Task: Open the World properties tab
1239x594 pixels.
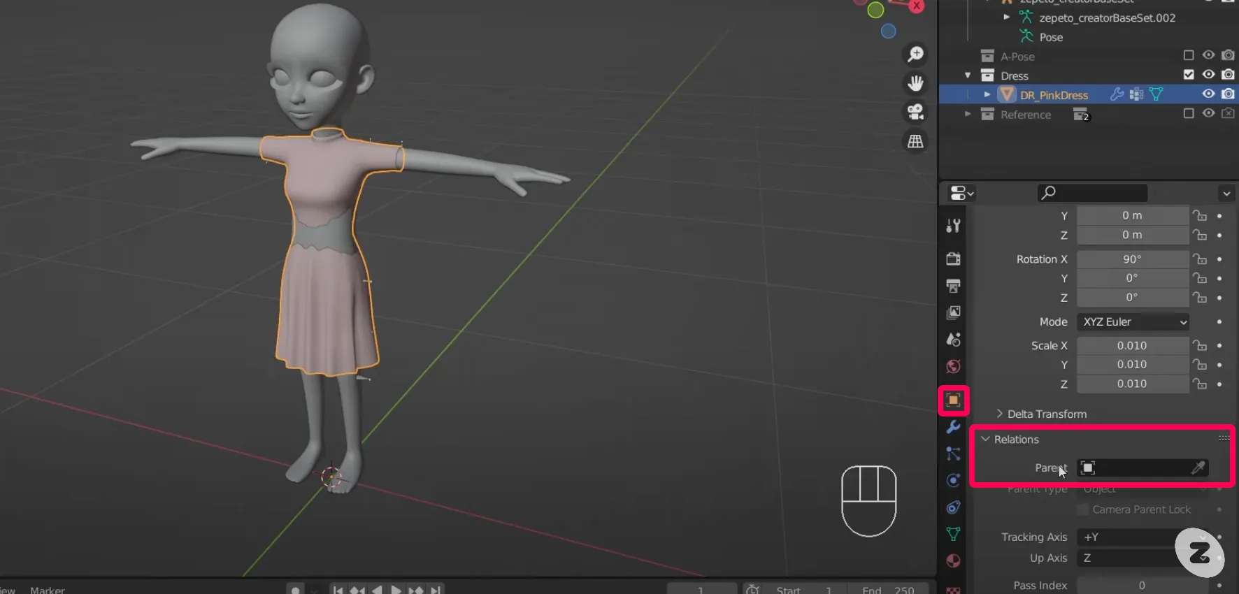Action: pos(953,367)
